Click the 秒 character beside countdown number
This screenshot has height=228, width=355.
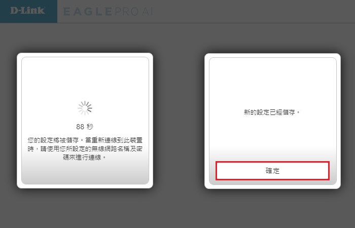pos(90,127)
